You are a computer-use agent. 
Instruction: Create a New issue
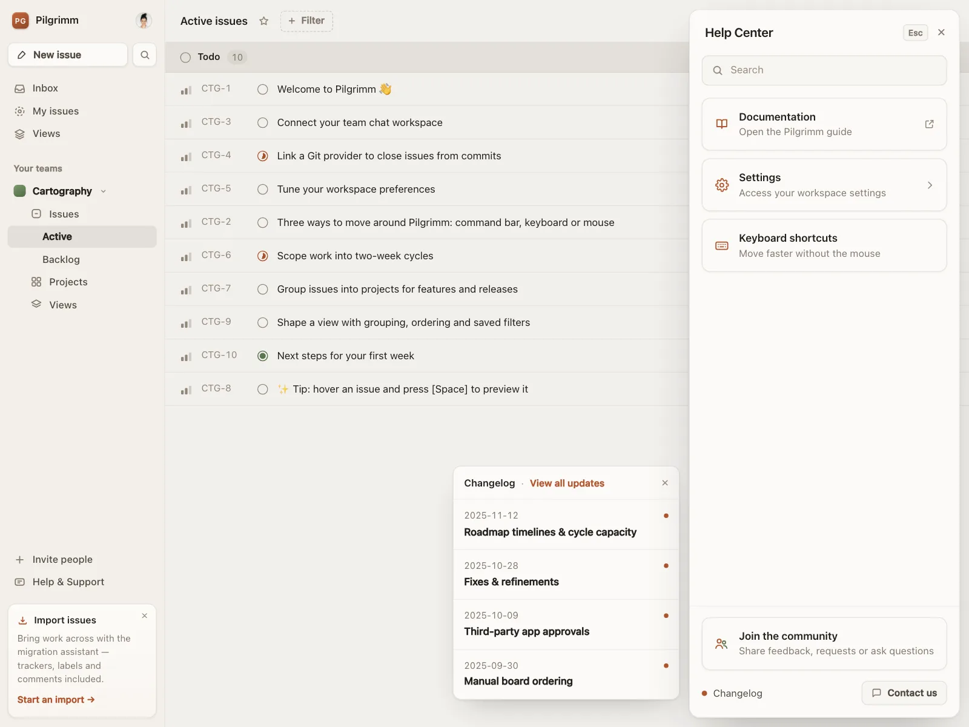68,55
